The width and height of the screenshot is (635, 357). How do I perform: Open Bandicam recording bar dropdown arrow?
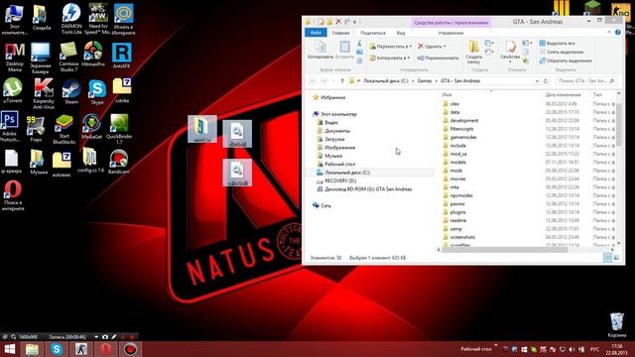[x=96, y=337]
